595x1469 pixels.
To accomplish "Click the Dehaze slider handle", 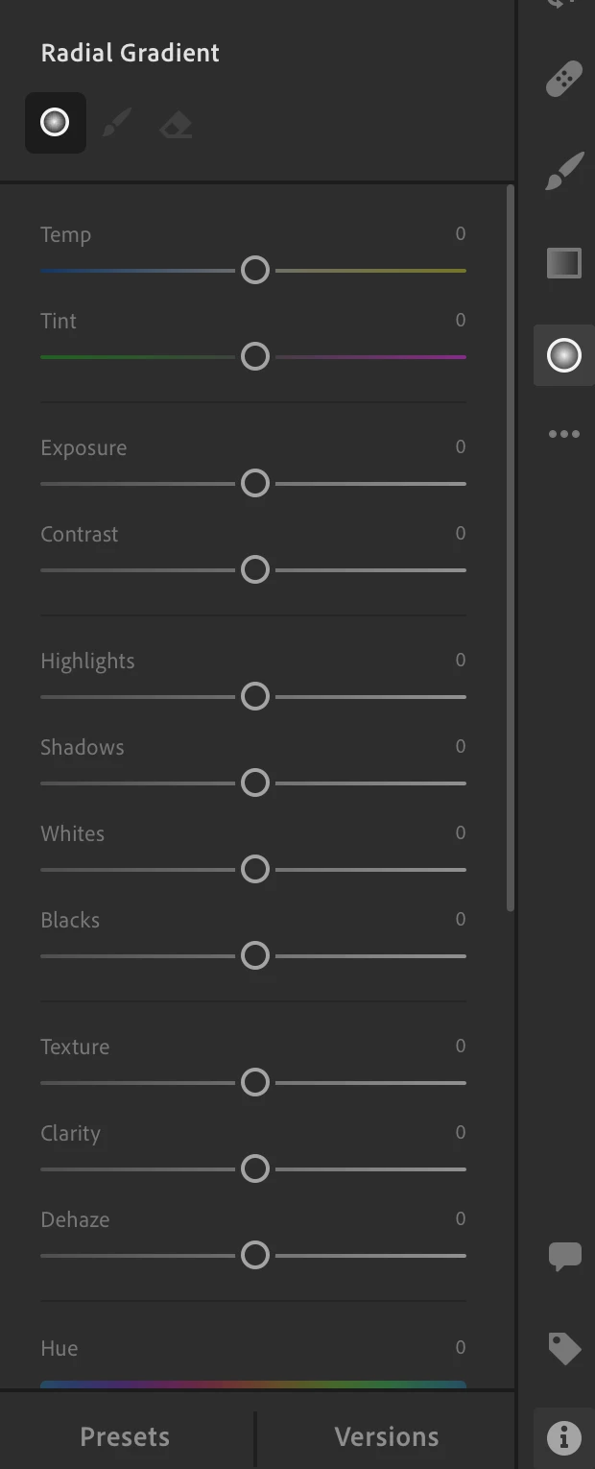I will coord(255,1255).
